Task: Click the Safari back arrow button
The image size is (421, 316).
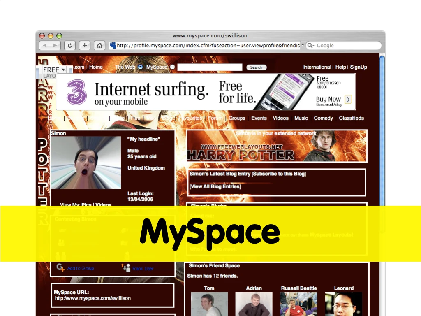Action: pyautogui.click(x=45, y=45)
